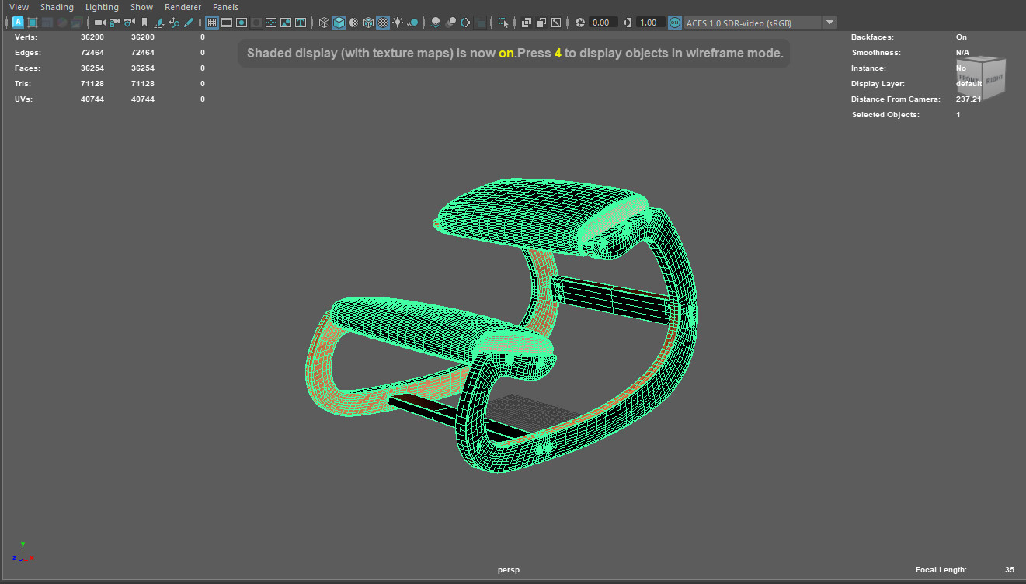Click the Gamma value field 1.00

click(649, 23)
